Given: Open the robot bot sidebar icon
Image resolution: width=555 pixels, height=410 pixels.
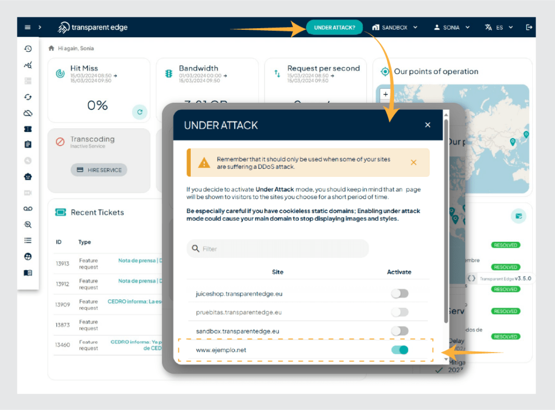Looking at the screenshot, I should point(28,176).
